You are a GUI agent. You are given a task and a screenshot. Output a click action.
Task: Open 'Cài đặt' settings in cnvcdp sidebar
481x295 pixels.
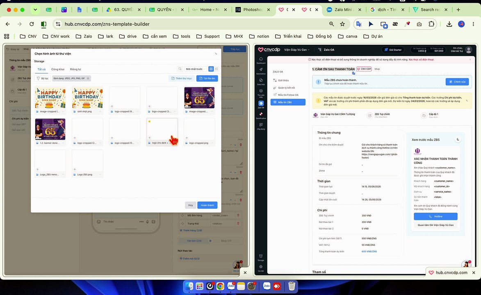[261, 268]
